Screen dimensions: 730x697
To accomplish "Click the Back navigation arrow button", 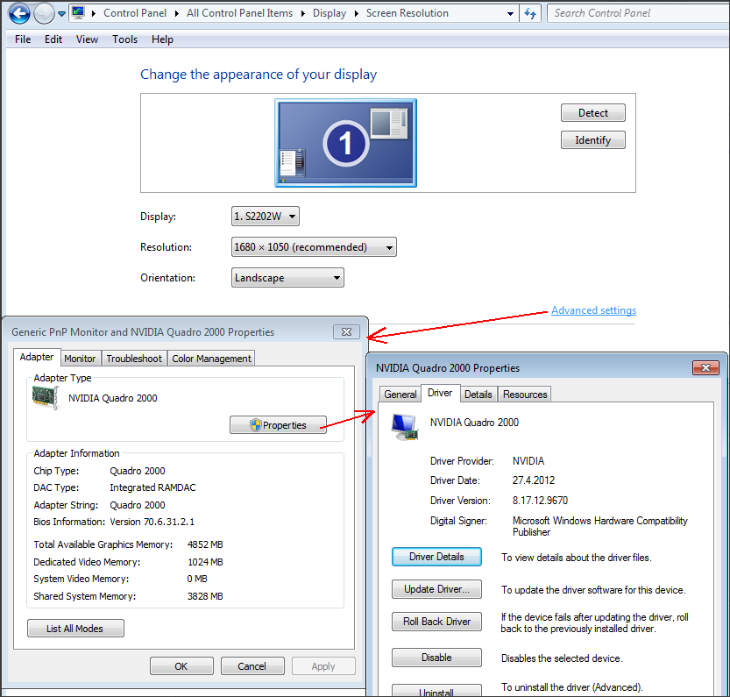I will [x=19, y=13].
